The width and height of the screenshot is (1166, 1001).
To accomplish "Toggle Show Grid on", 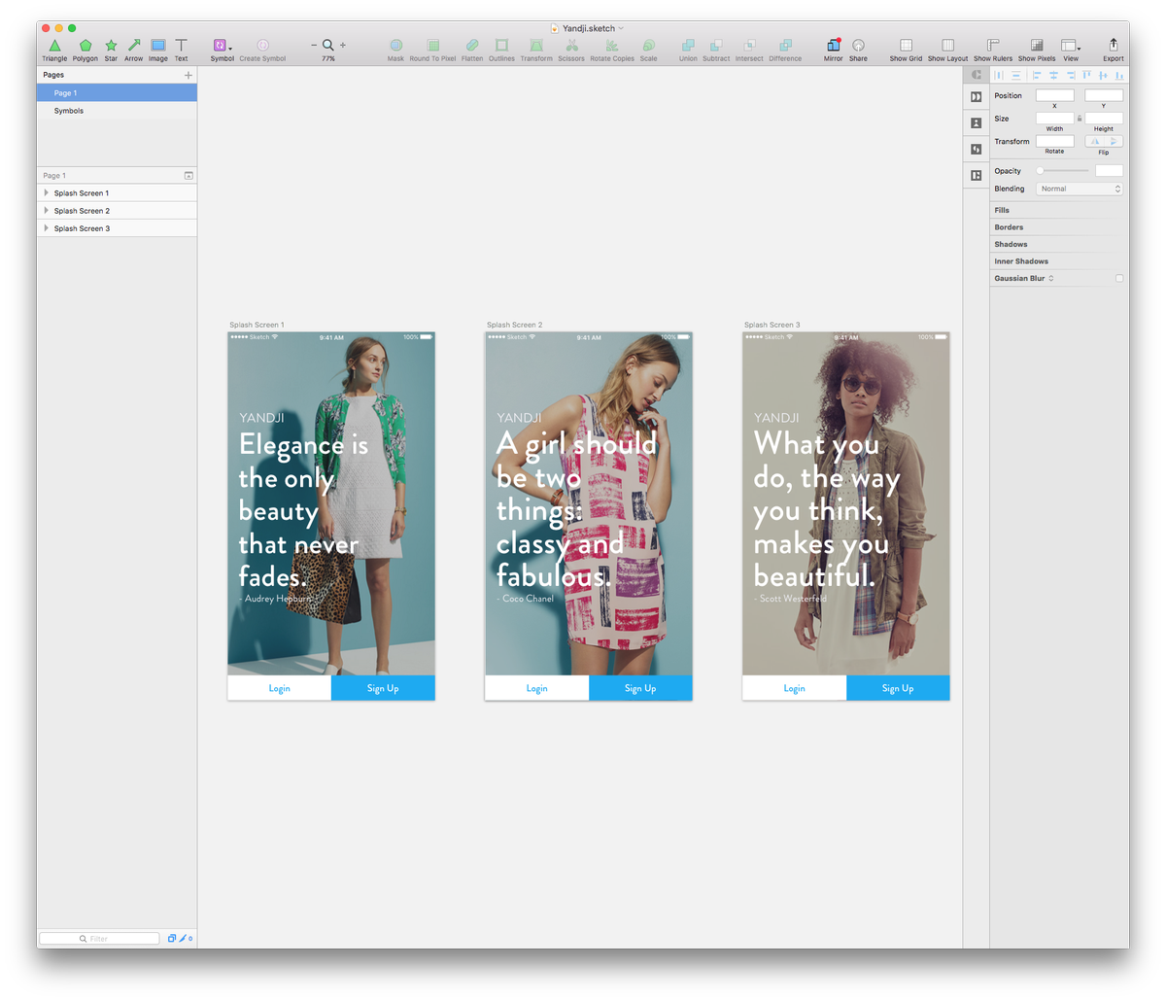I will tap(906, 45).
